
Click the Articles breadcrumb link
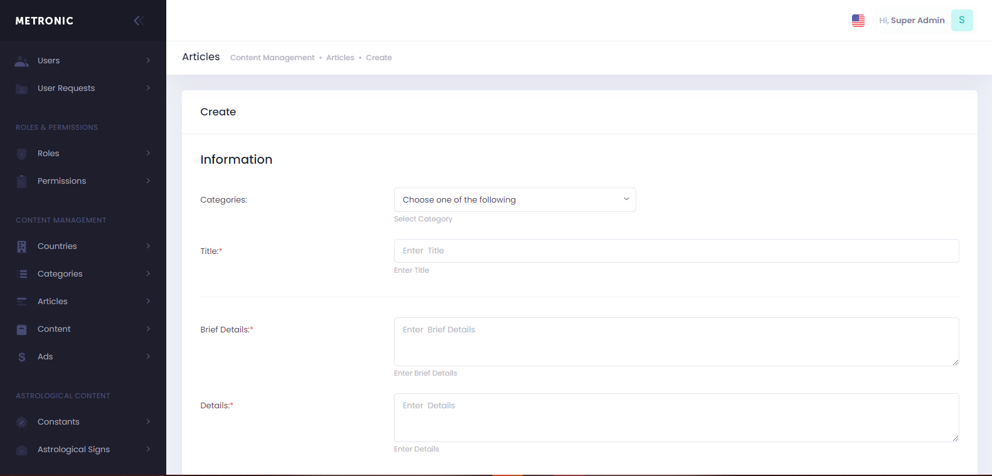340,58
